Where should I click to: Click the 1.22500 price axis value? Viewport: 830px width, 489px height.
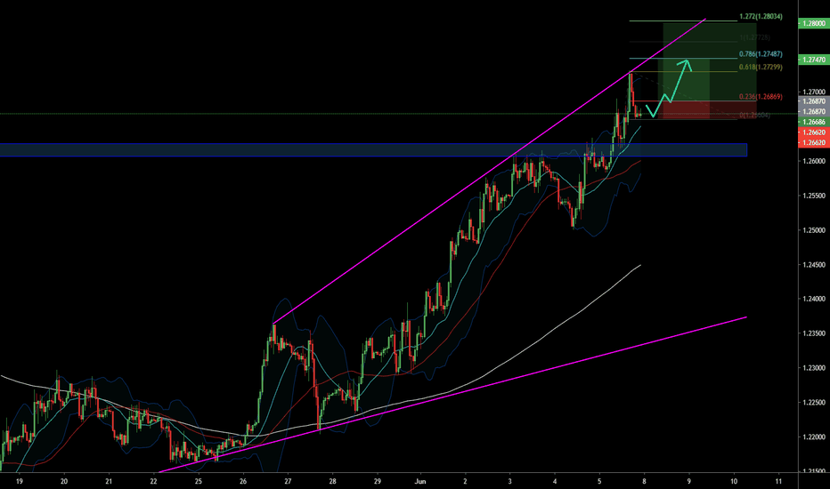814,403
